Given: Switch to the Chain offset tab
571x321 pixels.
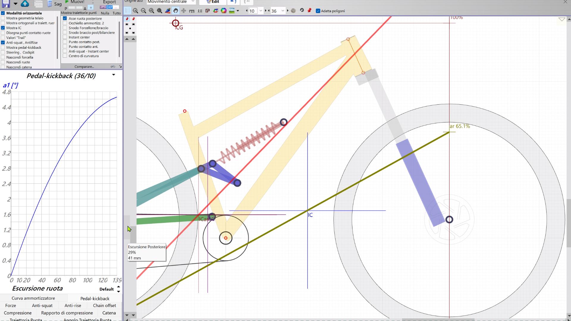Looking at the screenshot, I should 104,305.
